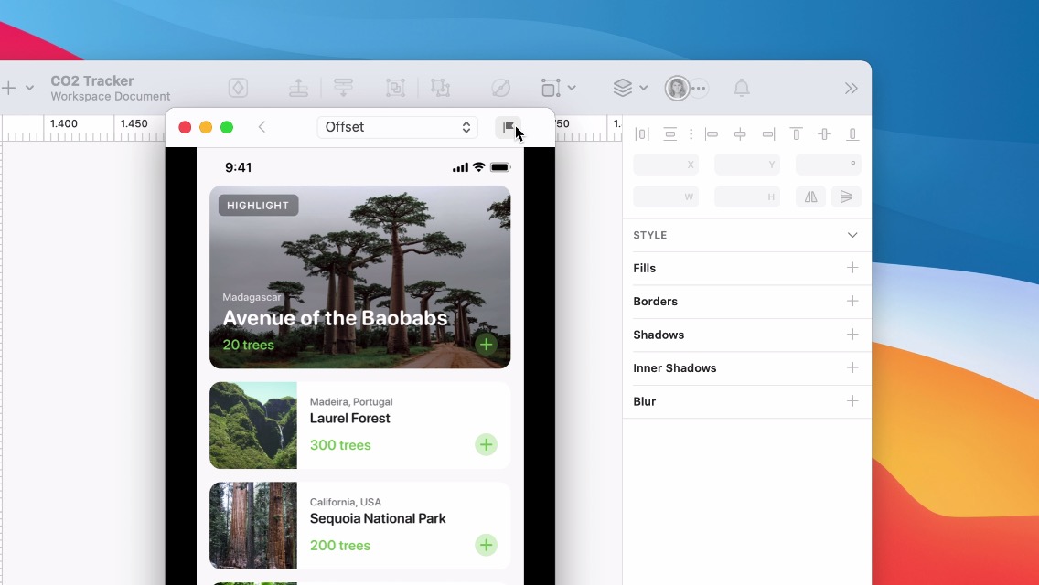1039x585 pixels.
Task: Flip the layer horizontally
Action: point(810,197)
